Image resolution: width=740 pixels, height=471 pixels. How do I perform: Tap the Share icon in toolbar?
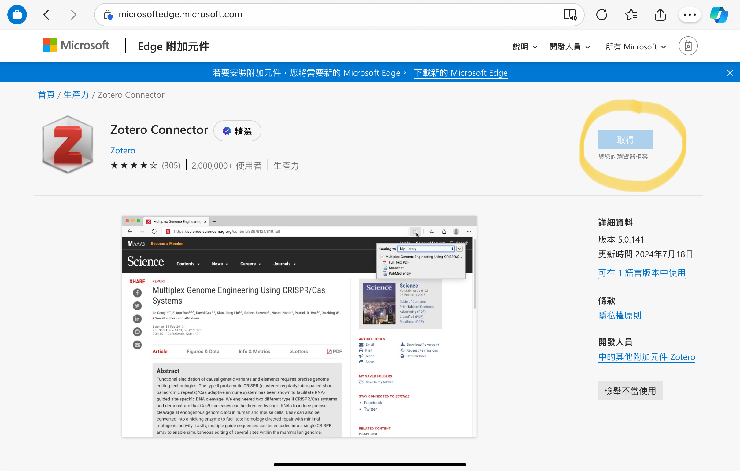660,15
